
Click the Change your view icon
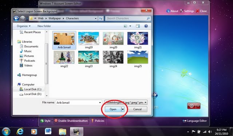click(125, 26)
